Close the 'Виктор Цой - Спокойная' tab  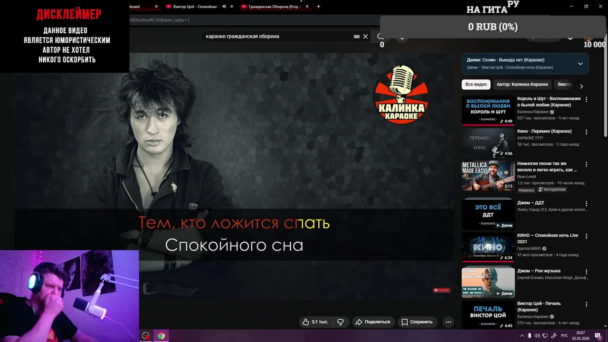pos(232,7)
